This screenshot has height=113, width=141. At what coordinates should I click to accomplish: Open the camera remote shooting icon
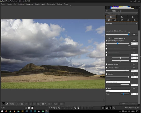[114, 108]
